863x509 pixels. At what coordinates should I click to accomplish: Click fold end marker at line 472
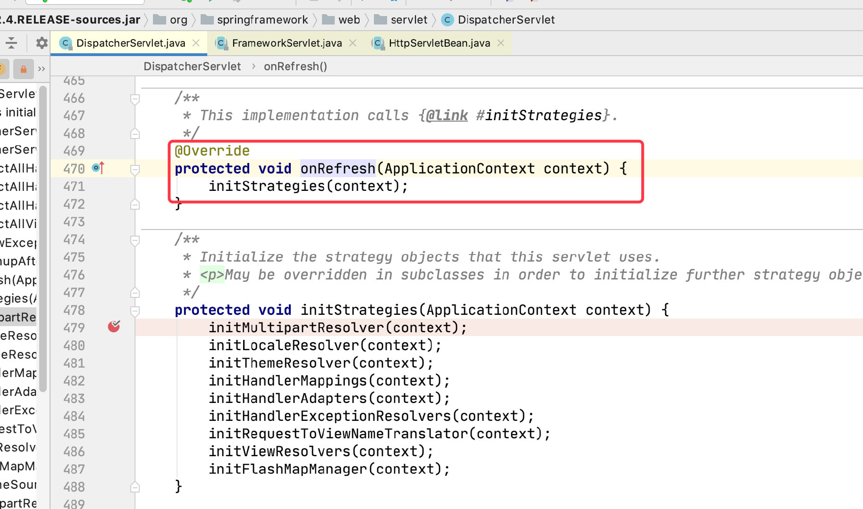point(135,205)
